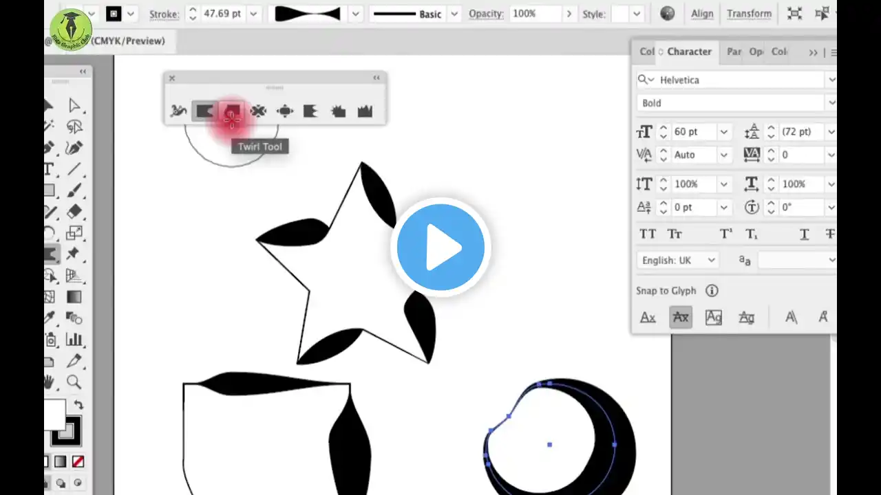Click the Column Graph tool
Image resolution: width=881 pixels, height=495 pixels.
pos(74,340)
